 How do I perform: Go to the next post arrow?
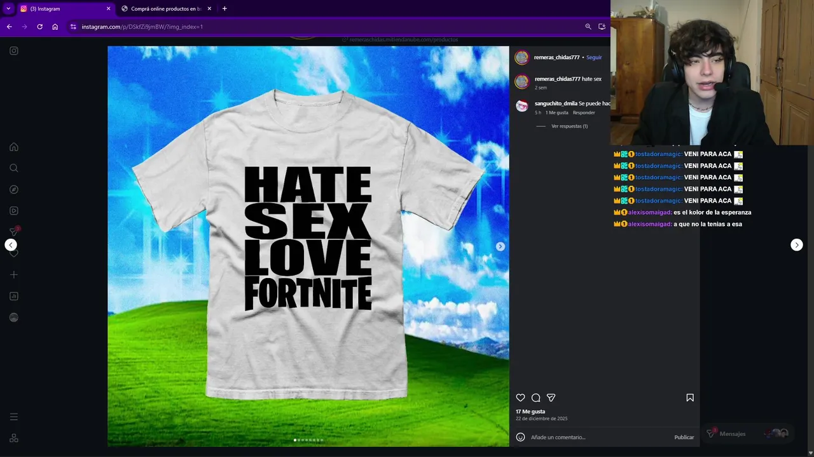click(797, 245)
